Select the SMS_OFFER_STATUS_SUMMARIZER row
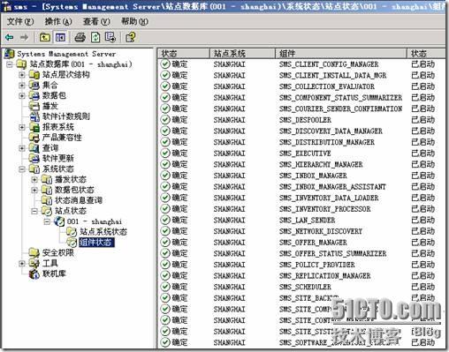Image resolution: width=449 pixels, height=352 pixels. coord(301,253)
